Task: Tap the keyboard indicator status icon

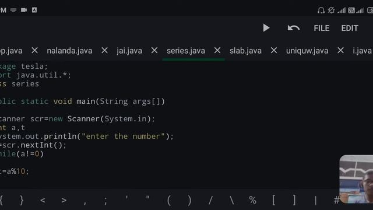Action: pyautogui.click(x=13, y=10)
